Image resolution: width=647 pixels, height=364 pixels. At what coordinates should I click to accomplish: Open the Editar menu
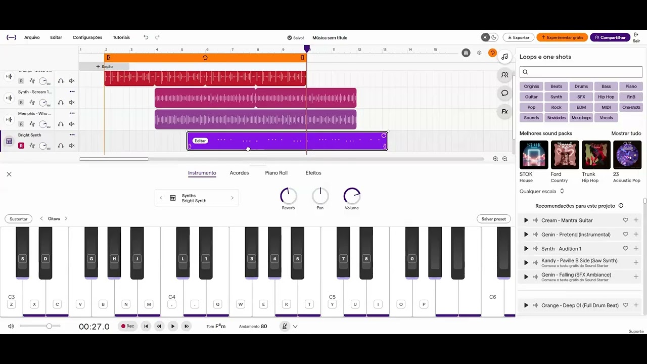(56, 37)
